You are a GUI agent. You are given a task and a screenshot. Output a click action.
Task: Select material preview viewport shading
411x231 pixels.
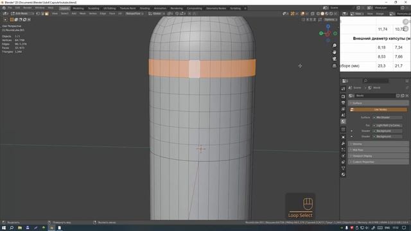(327, 13)
